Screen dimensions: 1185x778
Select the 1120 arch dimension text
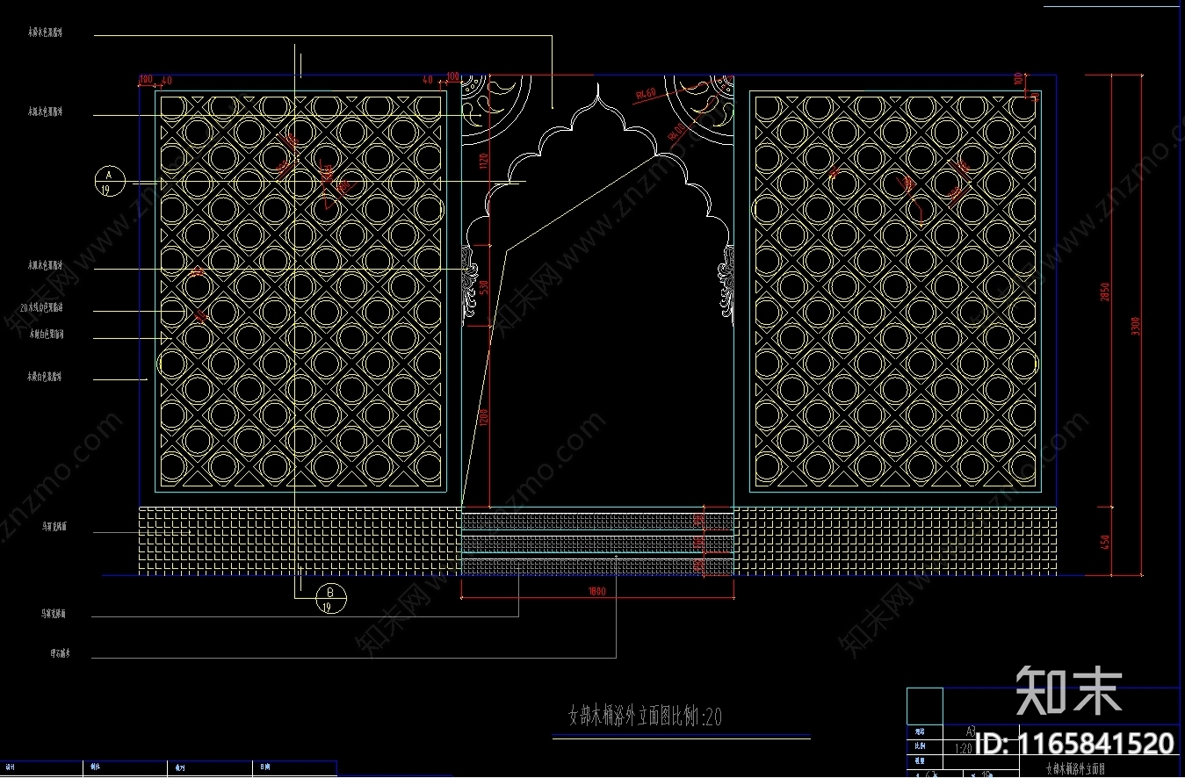(x=482, y=159)
